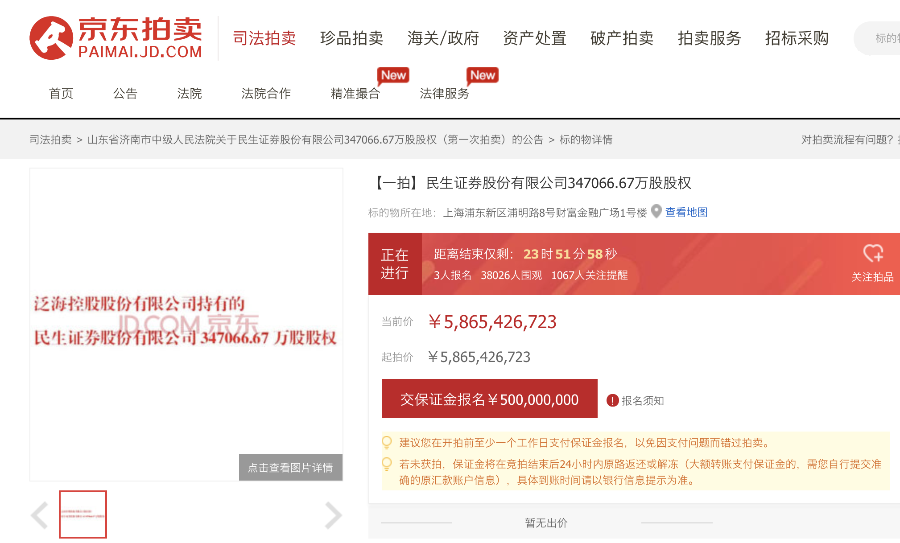
Task: Click the 正在进行 status label
Action: 395,264
